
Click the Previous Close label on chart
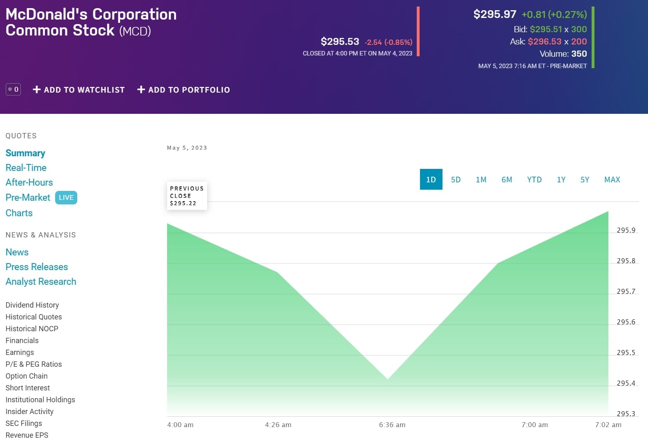click(x=187, y=196)
